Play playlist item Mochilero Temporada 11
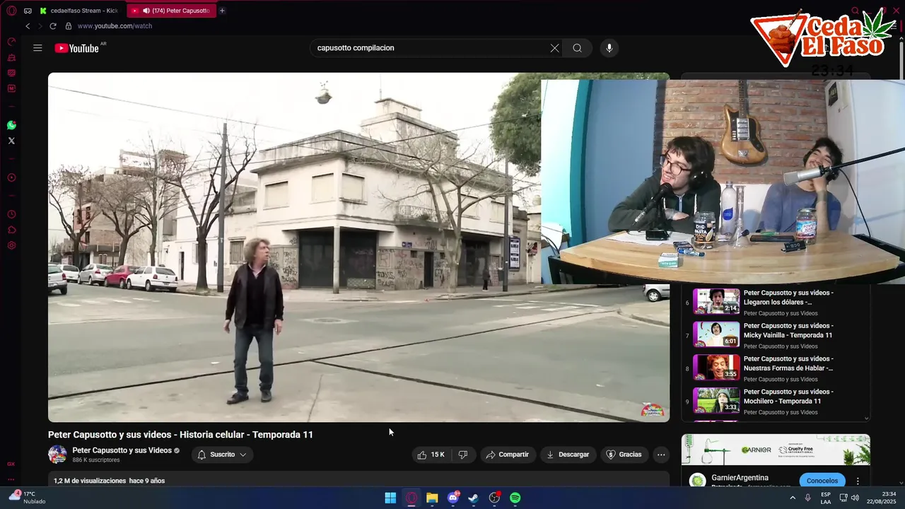Screen dimensions: 905x509 click(x=776, y=401)
